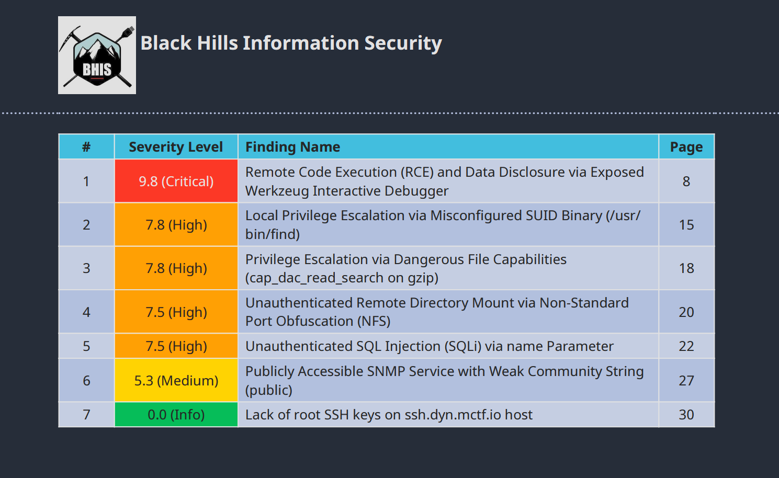Click the Unauthenticated Remote Directory Mount finding
The height and width of the screenshot is (478, 779).
448,312
